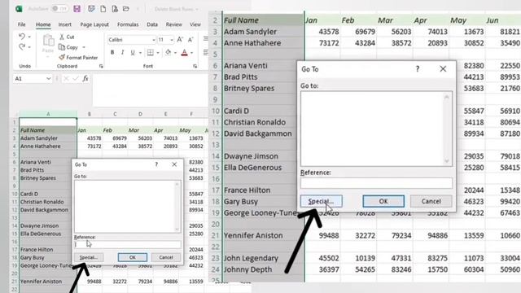Toggle Italic formatting
The image size is (521, 293).
(123, 52)
